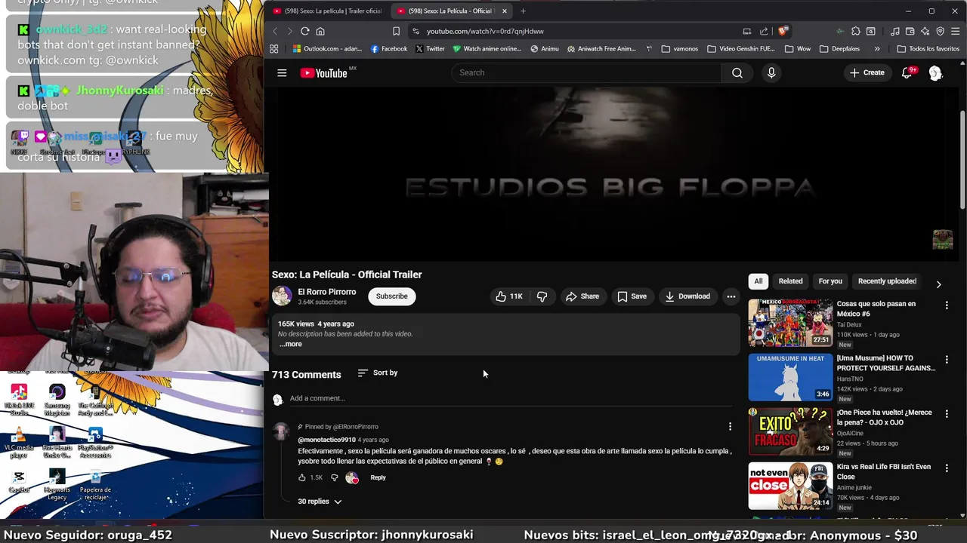
Task: Select the All filter chip
Action: coord(758,281)
